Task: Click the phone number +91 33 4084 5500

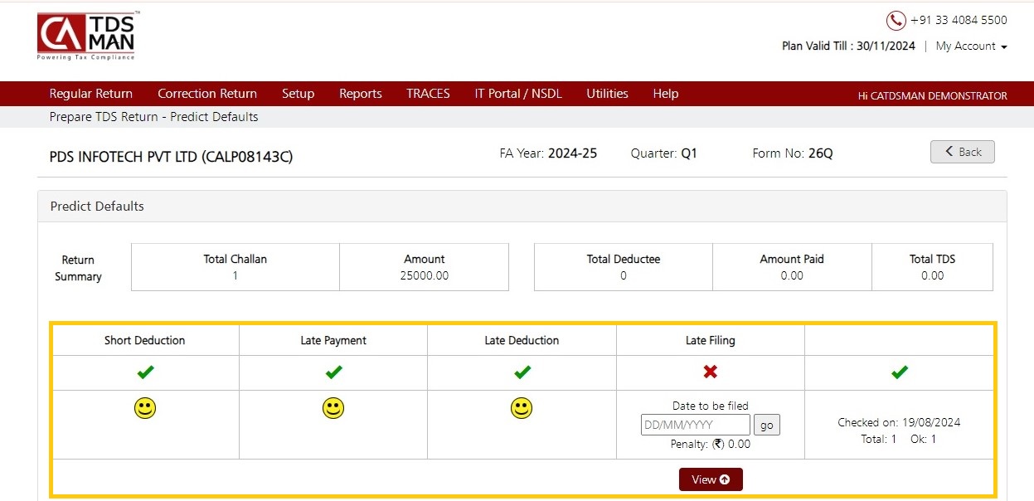Action: (959, 21)
